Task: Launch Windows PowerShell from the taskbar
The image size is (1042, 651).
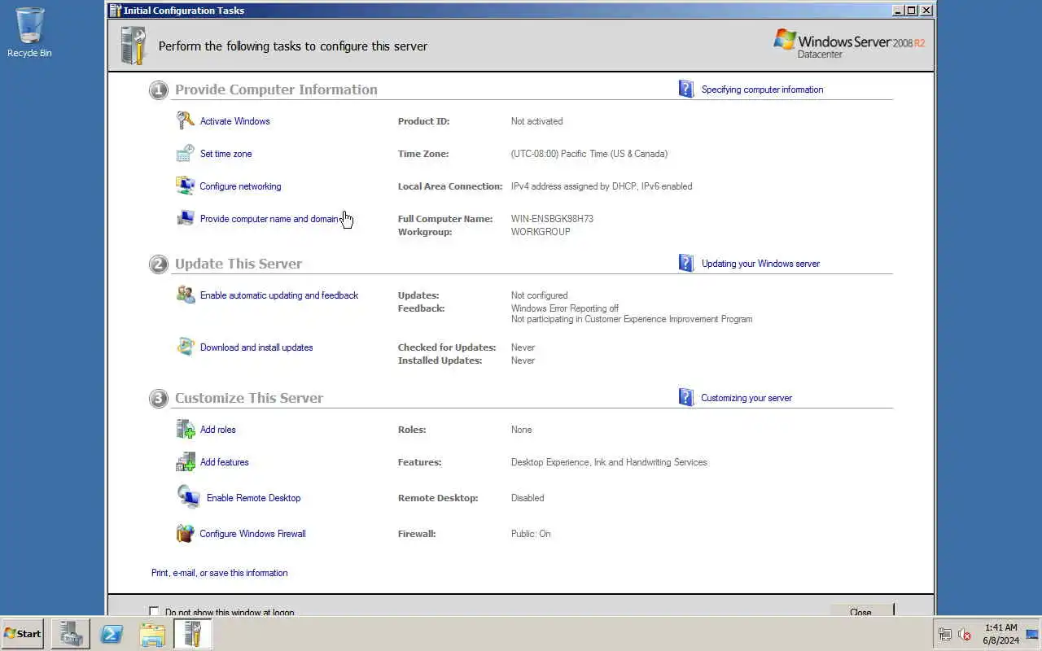Action: [112, 634]
